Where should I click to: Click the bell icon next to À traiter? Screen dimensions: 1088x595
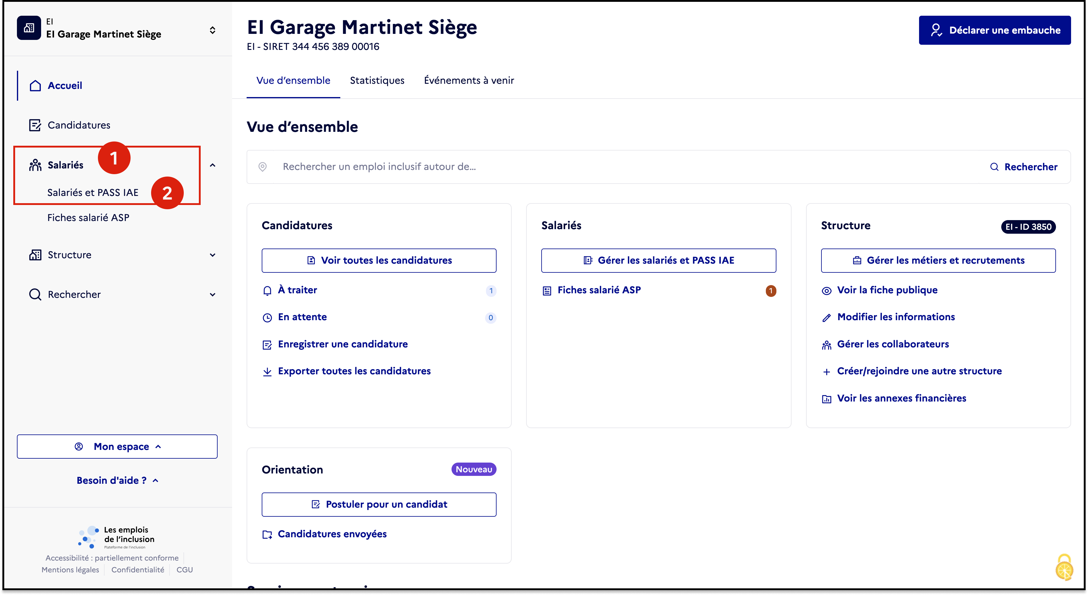[267, 291]
